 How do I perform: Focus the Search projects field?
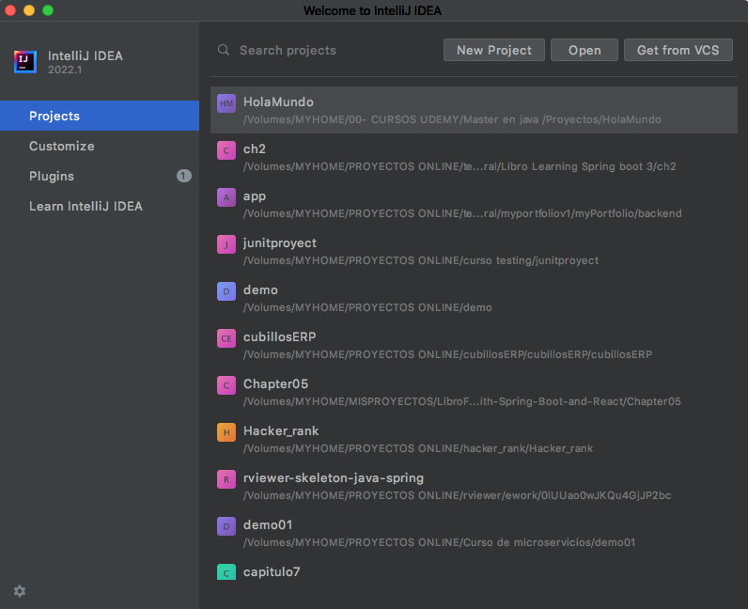(x=324, y=50)
